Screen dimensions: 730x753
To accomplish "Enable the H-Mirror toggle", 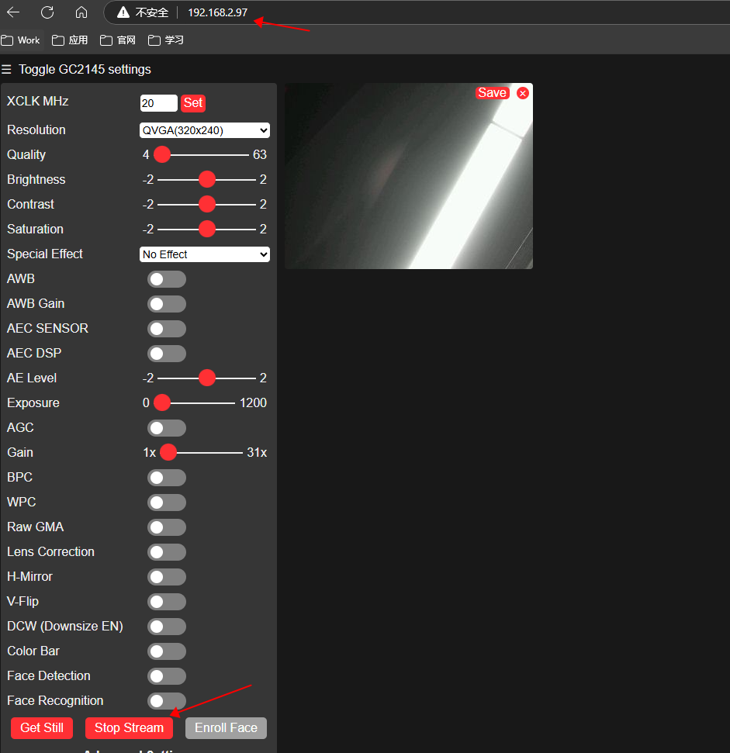I will point(167,577).
